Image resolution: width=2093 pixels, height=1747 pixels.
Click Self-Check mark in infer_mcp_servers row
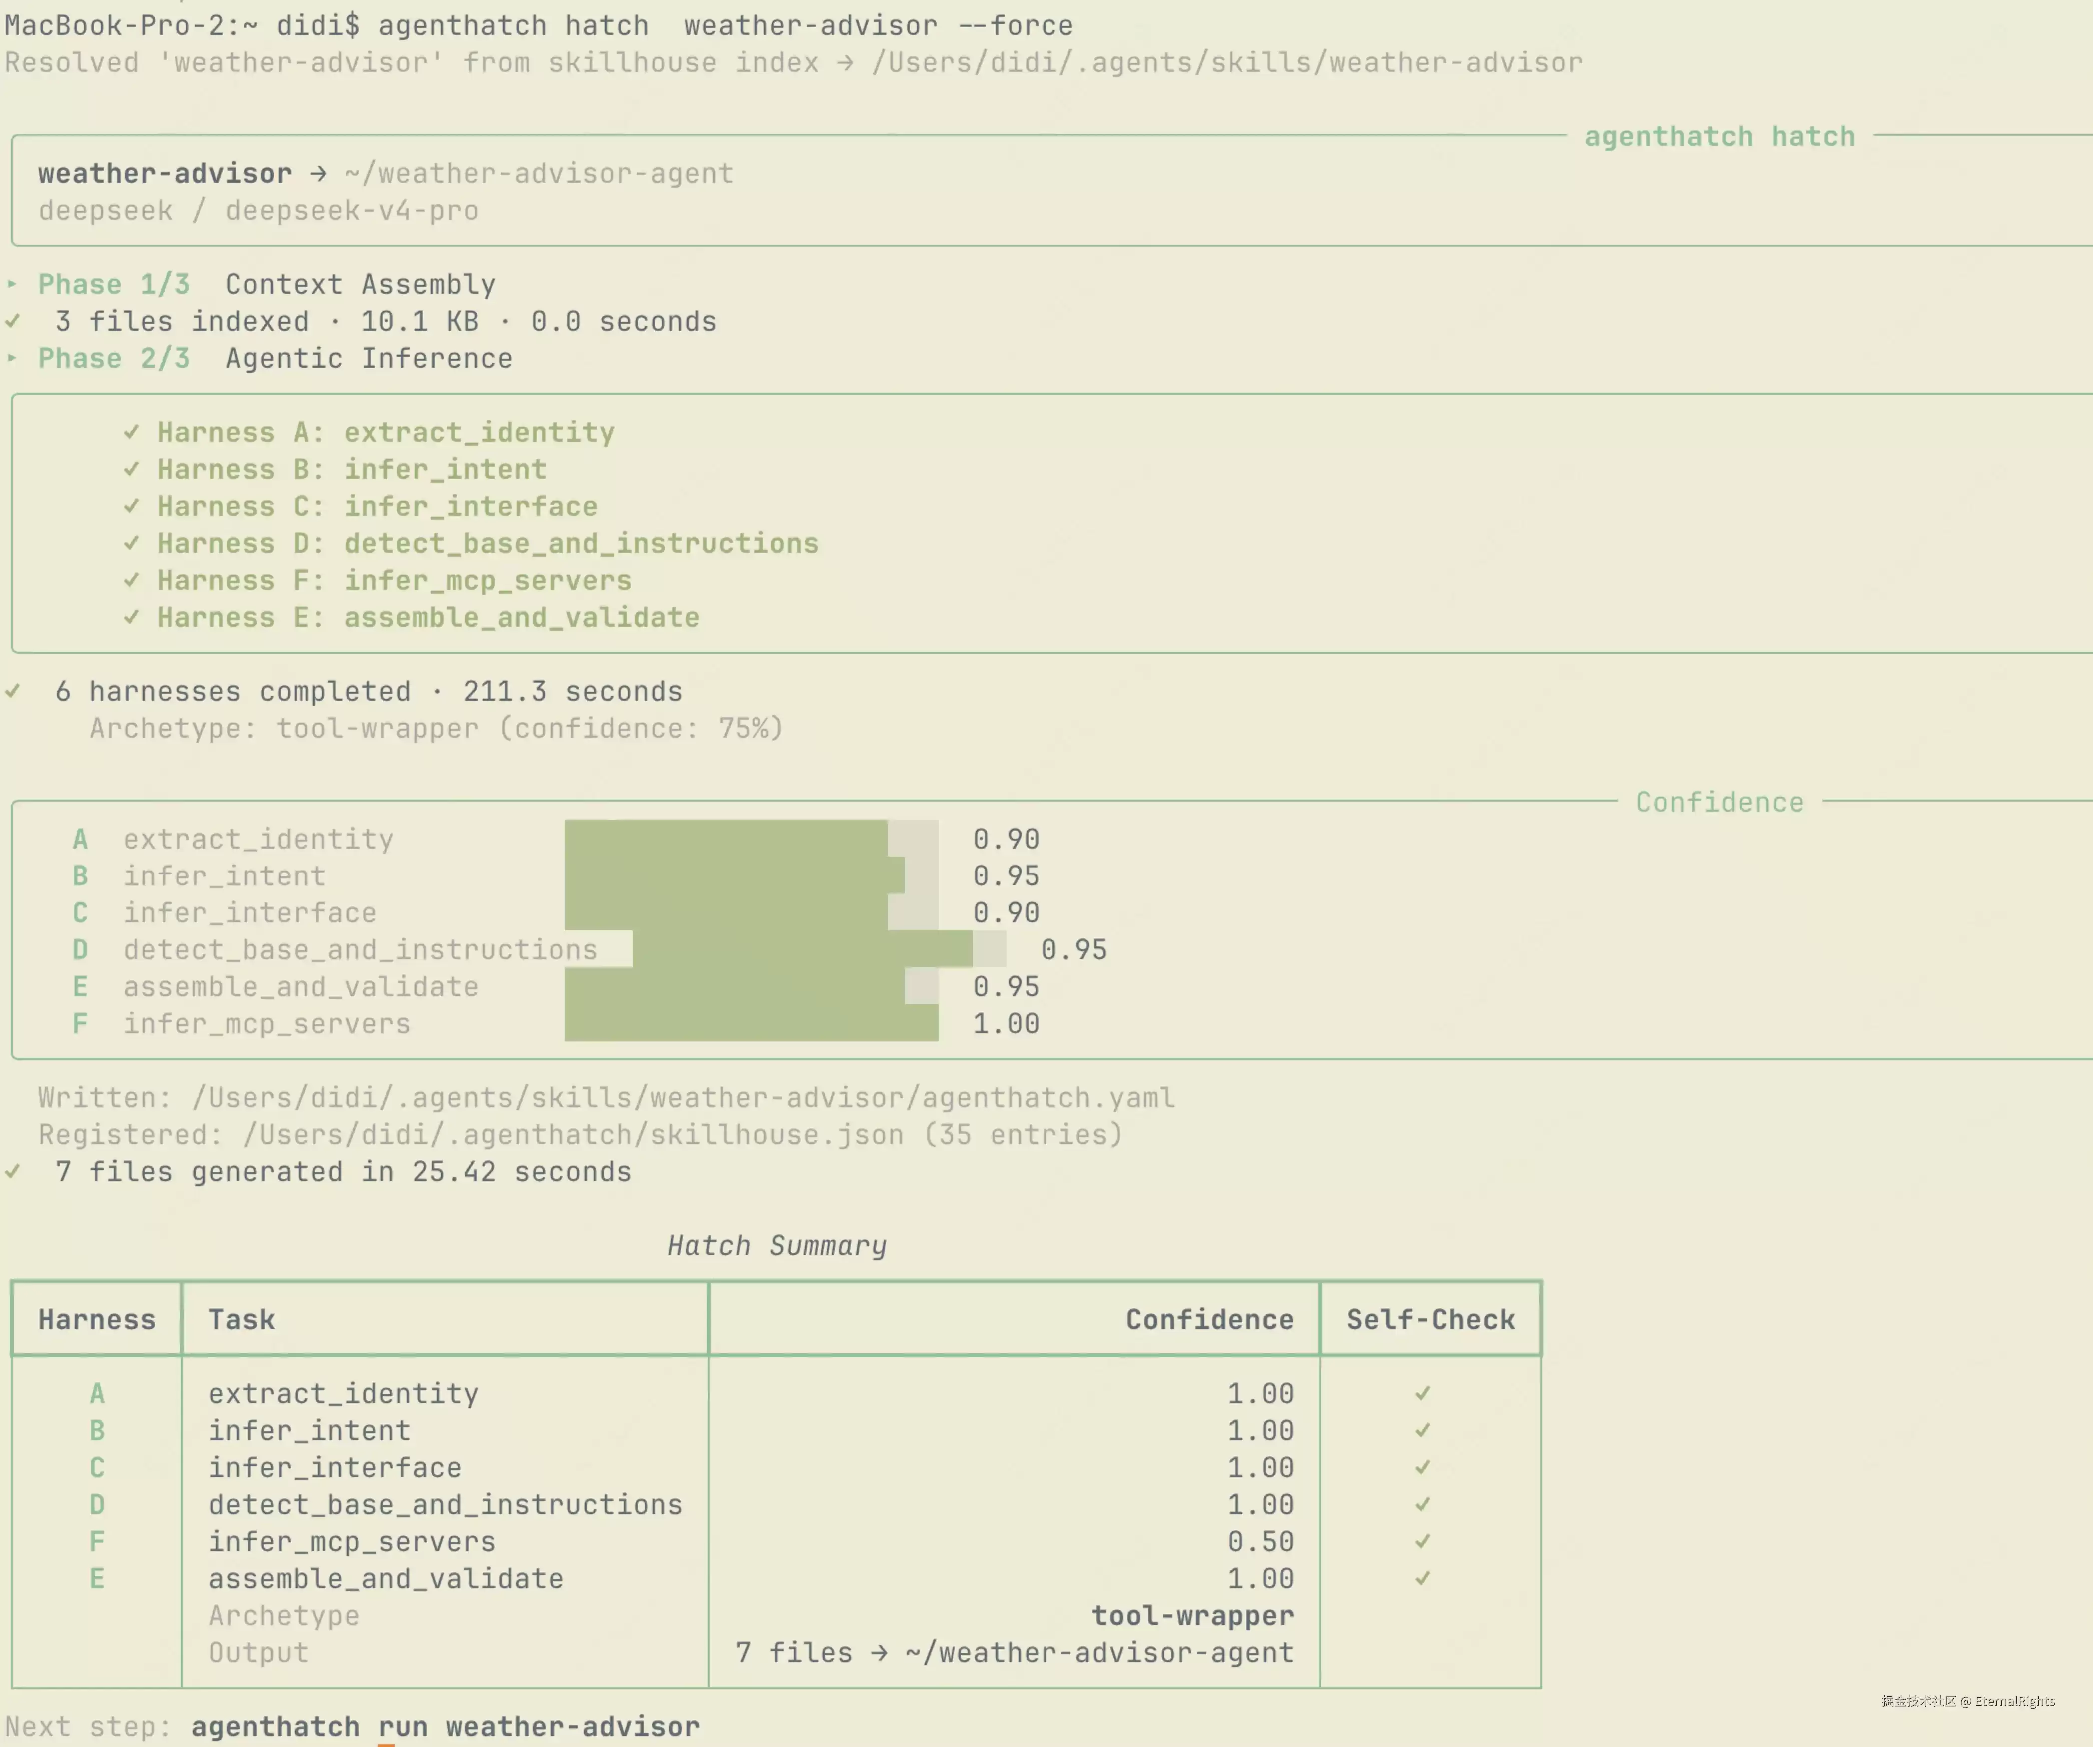1423,1541
